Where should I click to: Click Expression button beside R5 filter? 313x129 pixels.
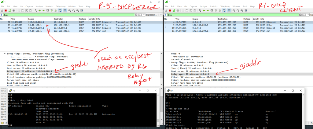coord(151,15)
